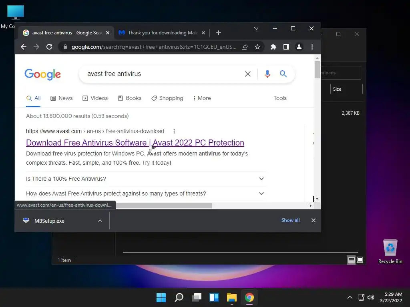Open the Chrome extensions puzzle icon

coord(273,47)
